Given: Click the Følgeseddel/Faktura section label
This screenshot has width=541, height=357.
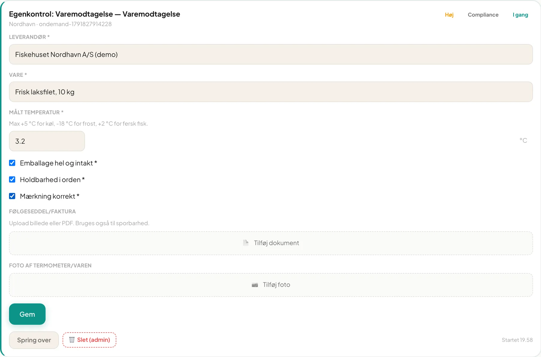Looking at the screenshot, I should point(42,211).
